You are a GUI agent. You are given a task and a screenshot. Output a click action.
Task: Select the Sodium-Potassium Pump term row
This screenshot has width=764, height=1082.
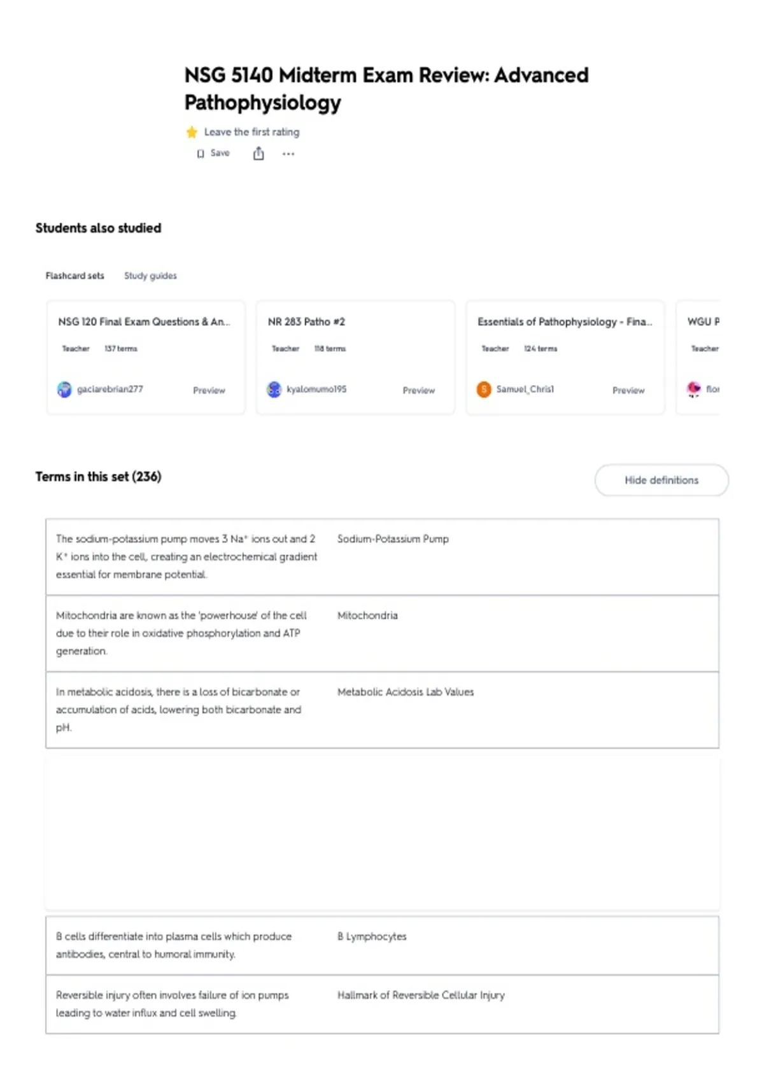(382, 557)
